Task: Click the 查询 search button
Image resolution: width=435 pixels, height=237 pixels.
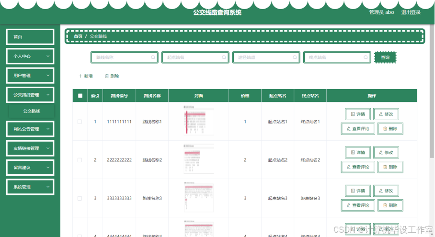Action: [385, 57]
